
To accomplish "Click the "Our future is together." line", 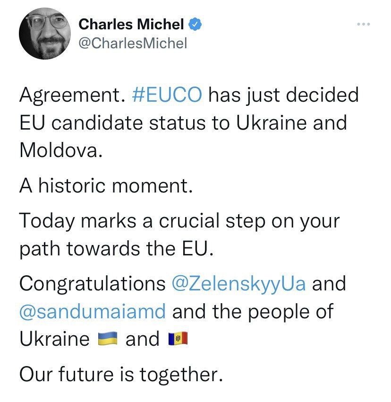I will 120,375.
